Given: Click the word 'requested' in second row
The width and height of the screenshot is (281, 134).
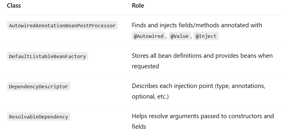Looking at the screenshot, I should pos(145,67).
